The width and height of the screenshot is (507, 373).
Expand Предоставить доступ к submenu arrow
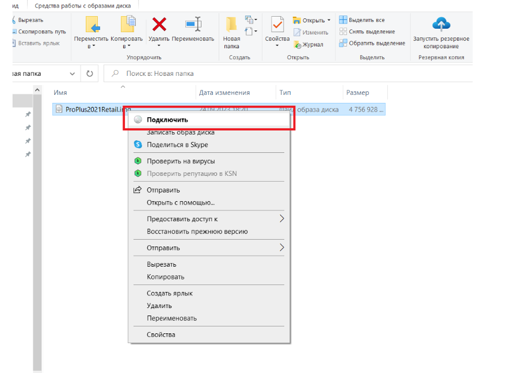tap(281, 219)
